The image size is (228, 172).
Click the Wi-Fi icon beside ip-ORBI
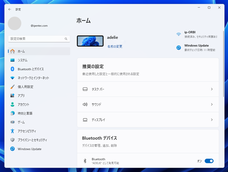point(178,34)
